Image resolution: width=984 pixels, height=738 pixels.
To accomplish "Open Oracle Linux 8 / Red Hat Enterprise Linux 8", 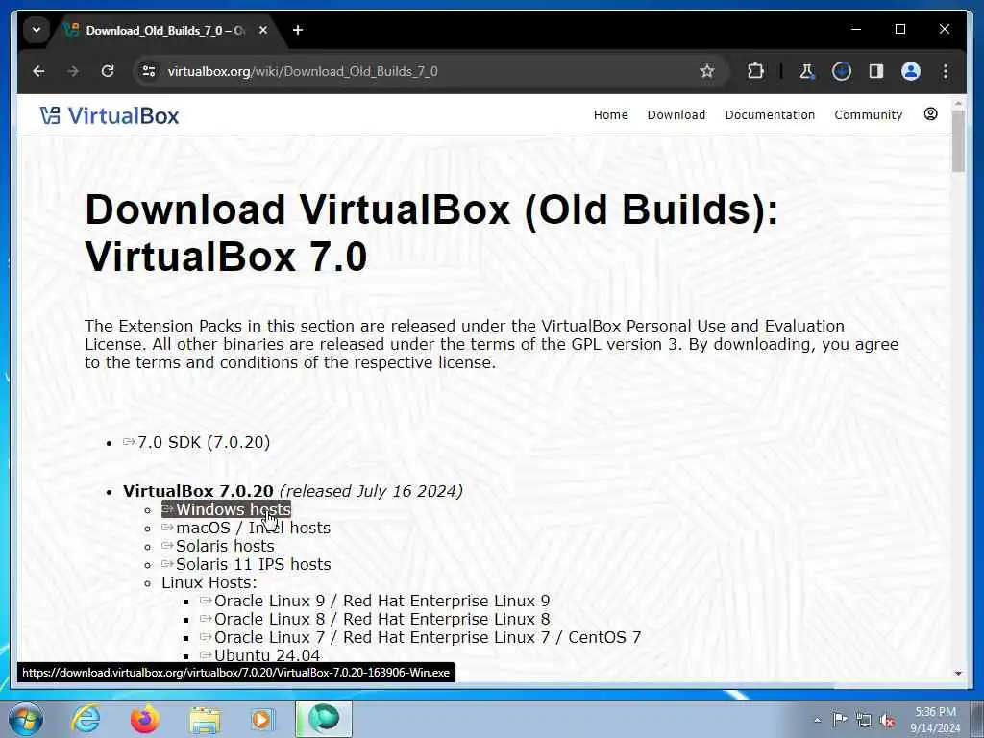I will (x=375, y=619).
